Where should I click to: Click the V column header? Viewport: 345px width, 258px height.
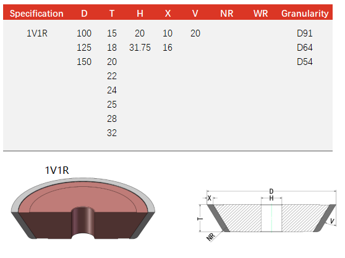[195, 14]
